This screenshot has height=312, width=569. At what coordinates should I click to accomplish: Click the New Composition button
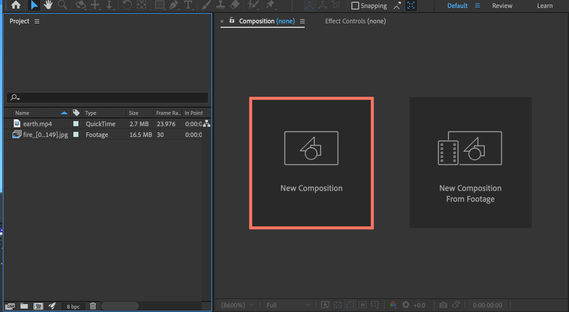[x=312, y=163]
